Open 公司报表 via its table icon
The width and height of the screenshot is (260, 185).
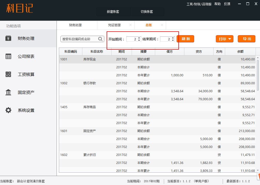click(x=9, y=56)
